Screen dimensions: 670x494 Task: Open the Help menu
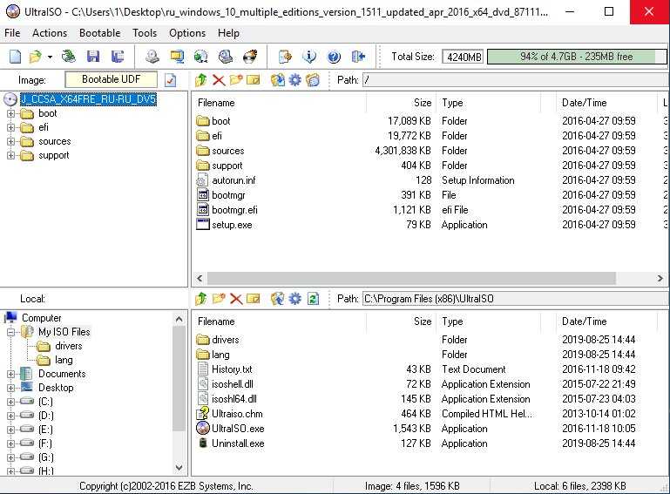pos(228,33)
